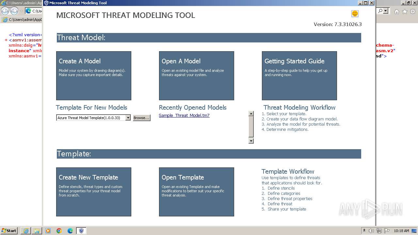
Task: Click 'Define categories' template workflow step
Action: [x=281, y=194]
